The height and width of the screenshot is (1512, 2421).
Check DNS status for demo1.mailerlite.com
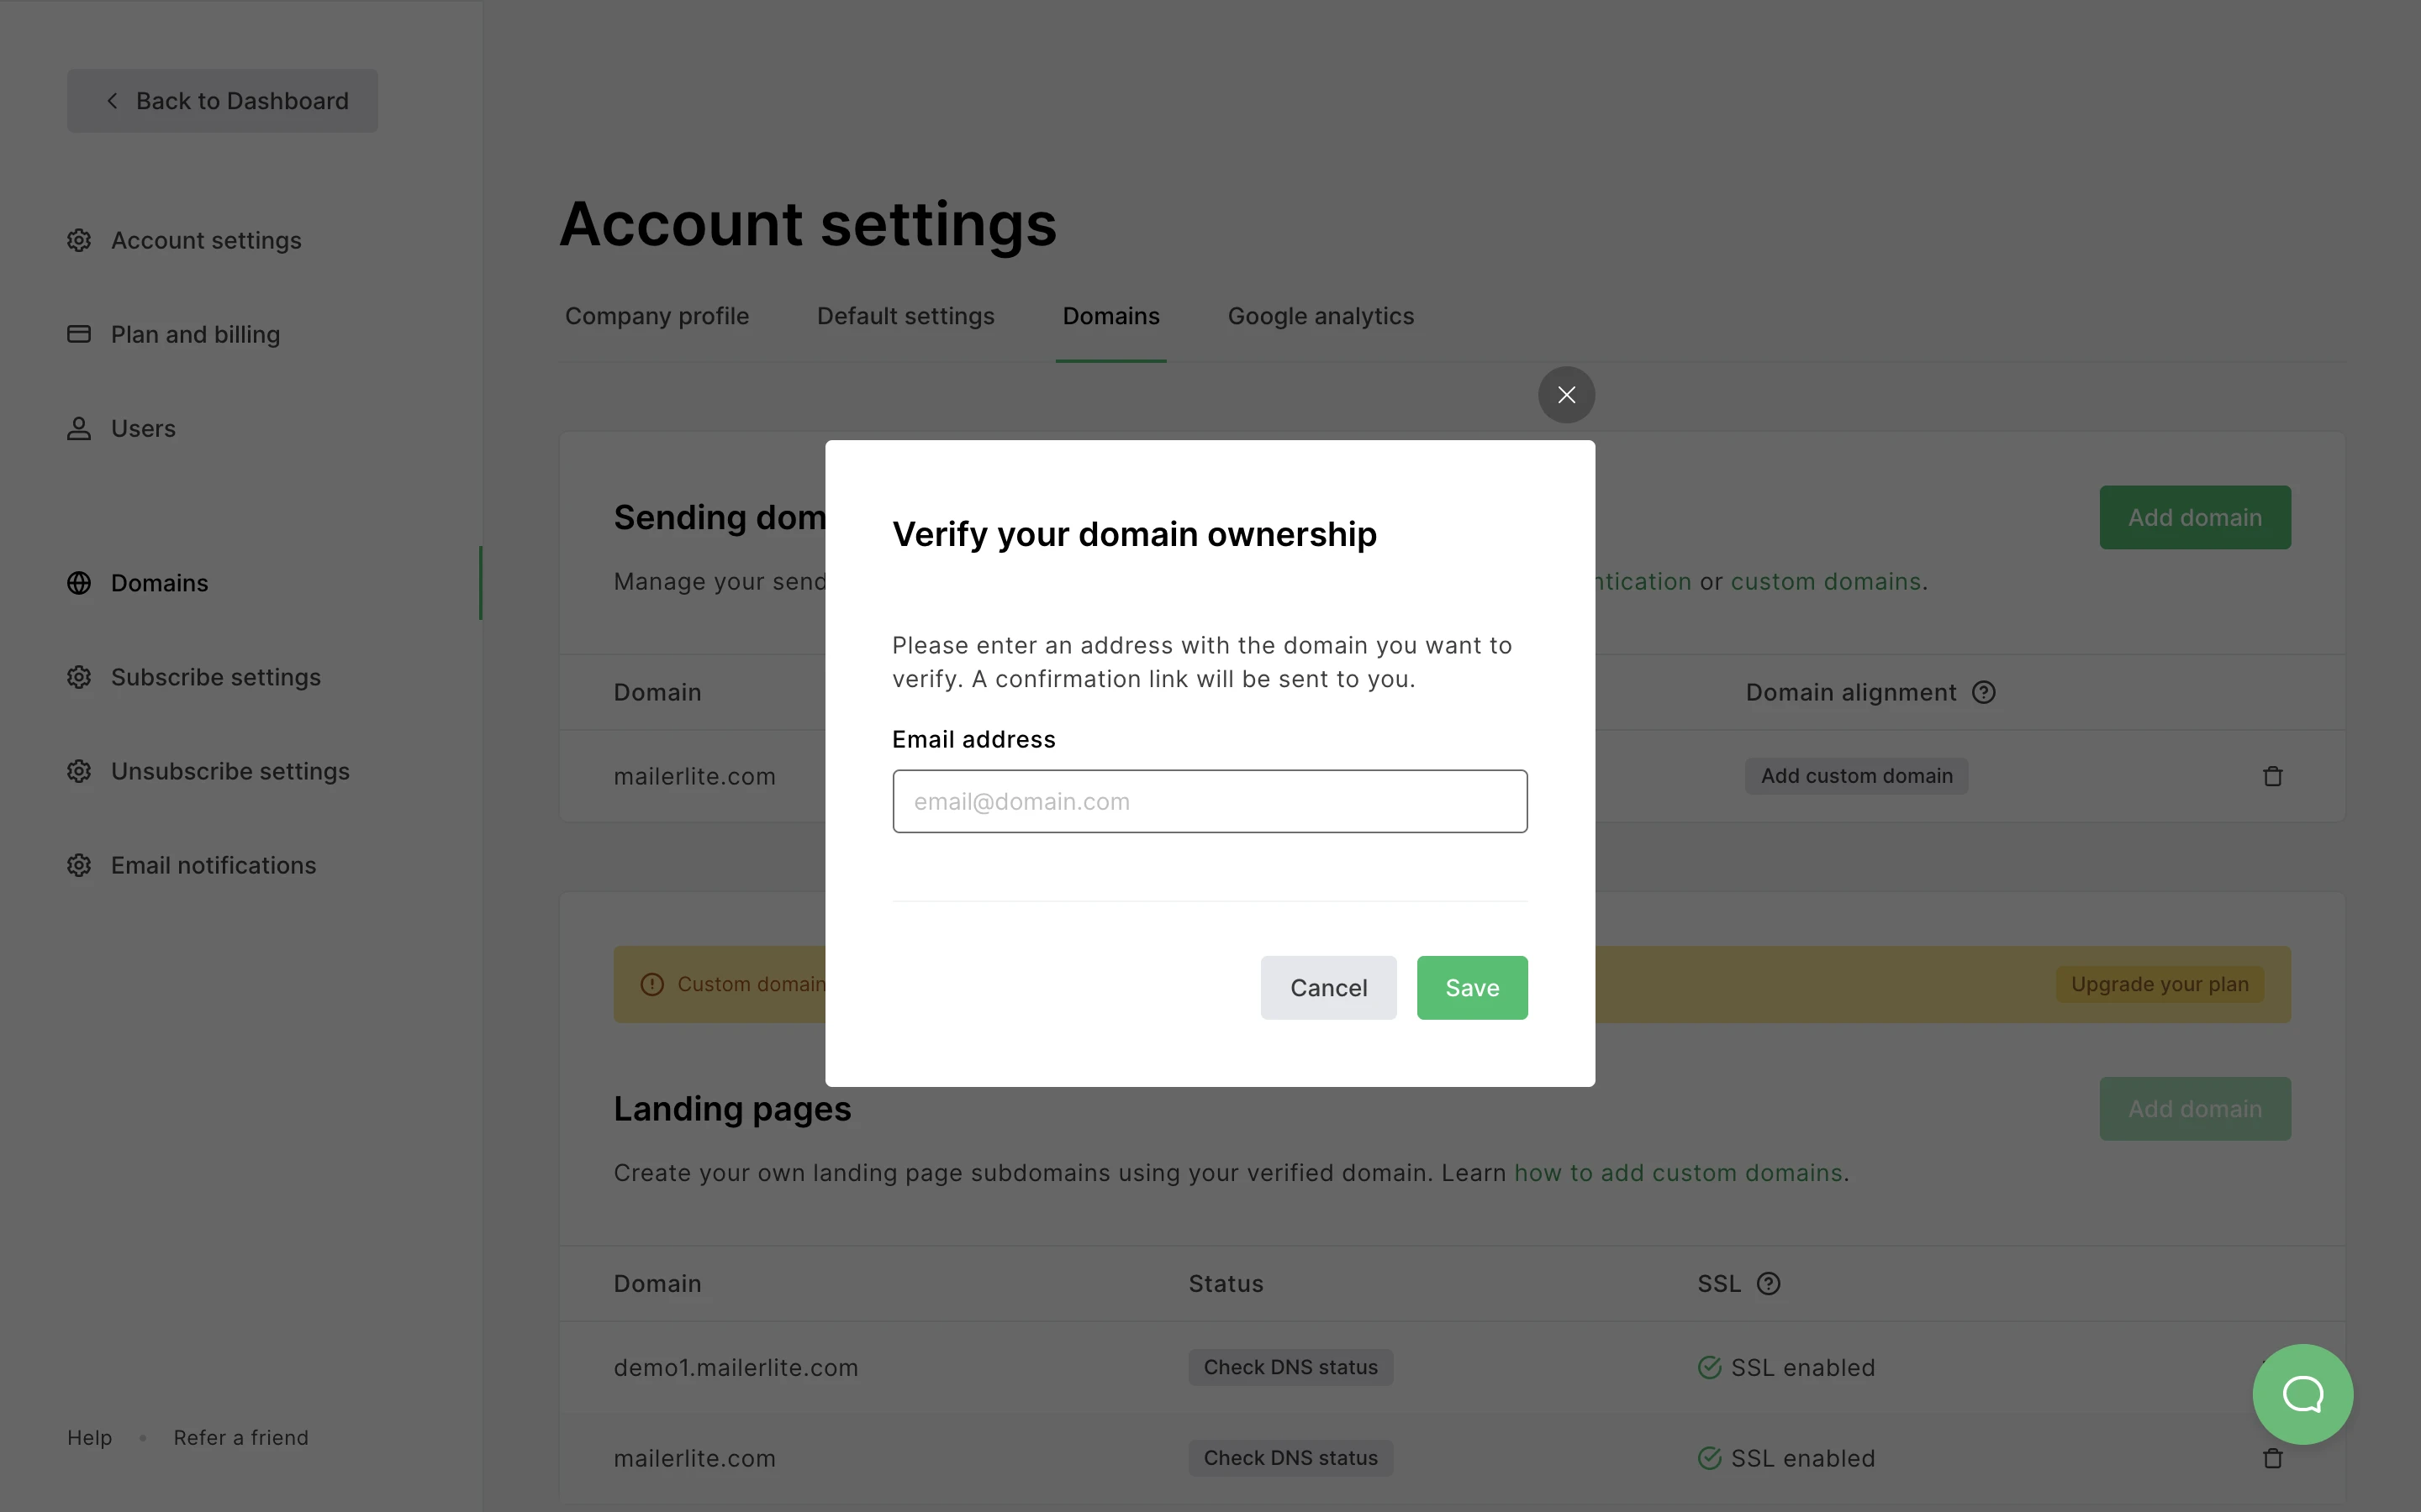click(x=1290, y=1367)
